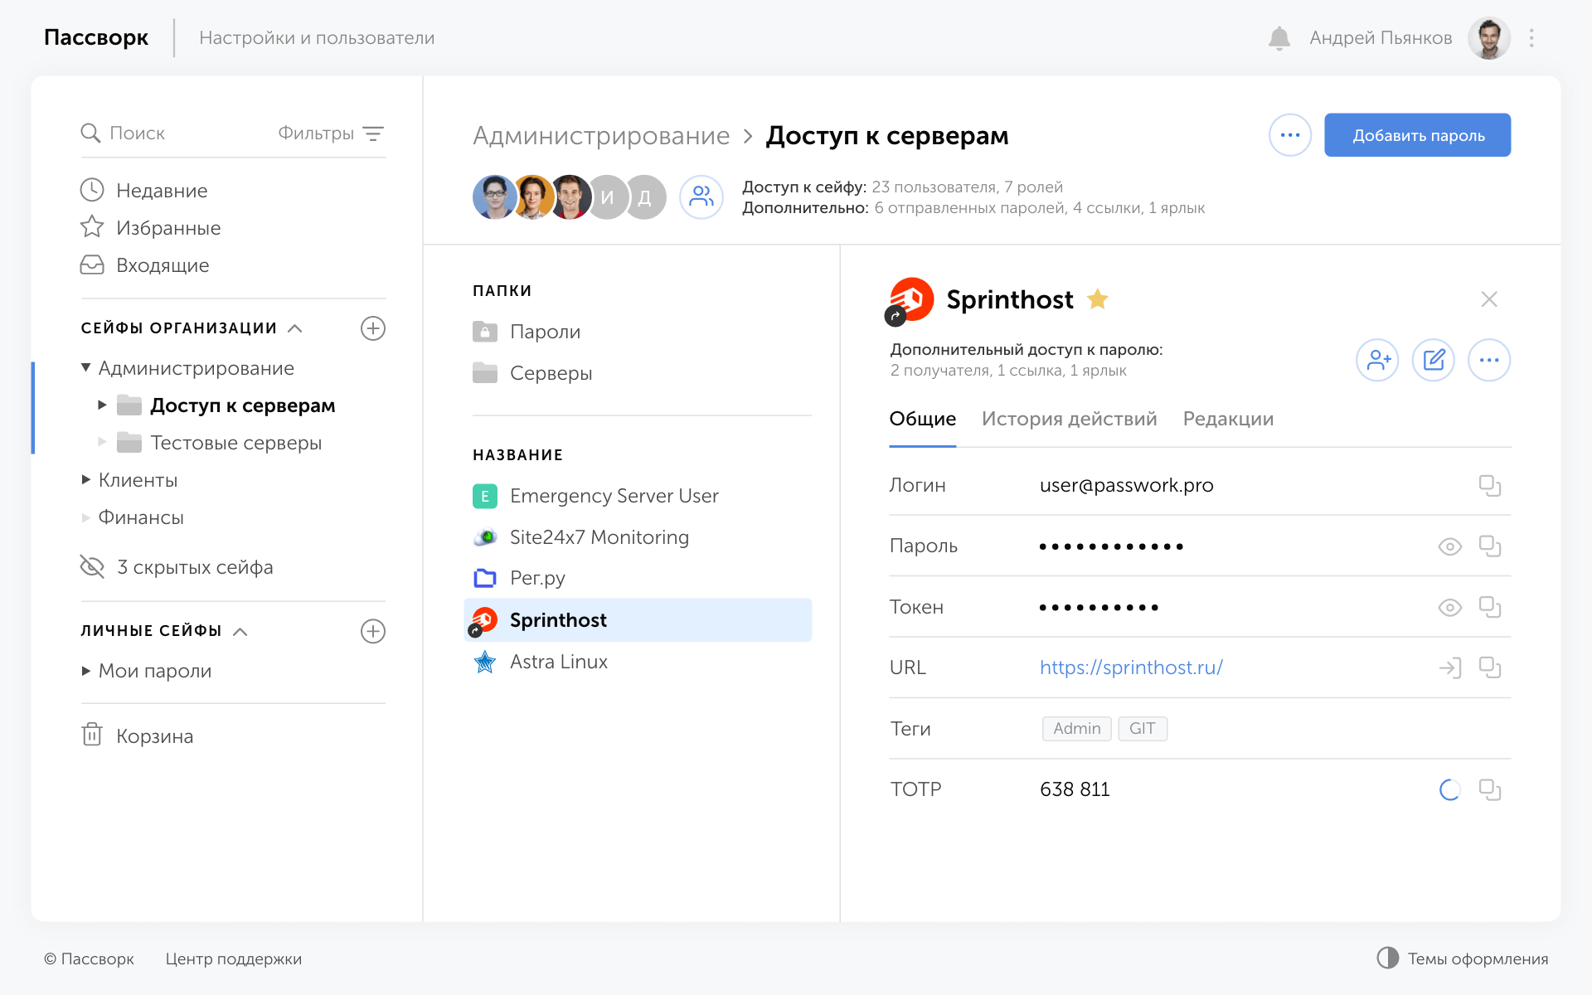Open vault users access icon
Screen dimensions: 1592x995
[x=701, y=197]
